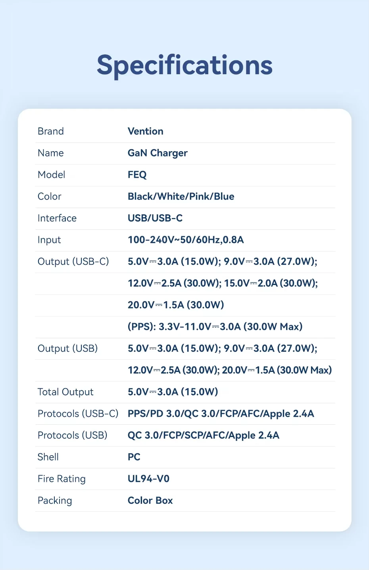Click the Output (USB) row label
Image resolution: width=369 pixels, height=570 pixels.
pos(67,349)
